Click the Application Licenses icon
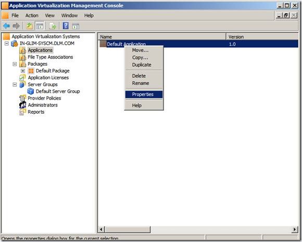The image size is (302, 242). pos(22,78)
